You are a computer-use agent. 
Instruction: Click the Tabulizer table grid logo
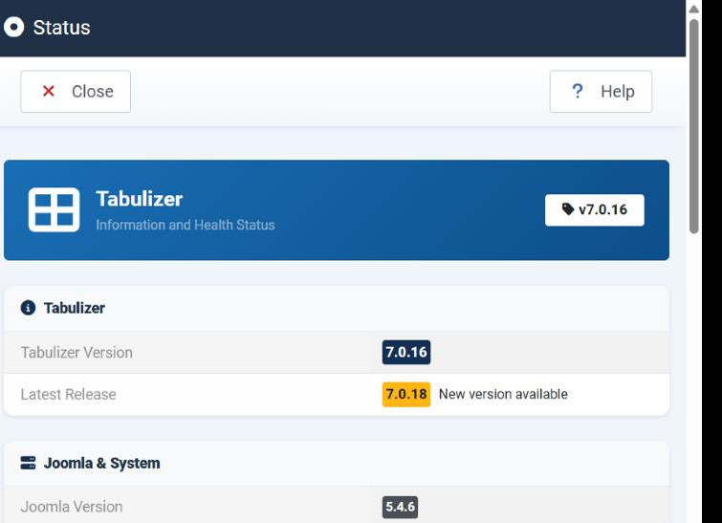(x=54, y=209)
